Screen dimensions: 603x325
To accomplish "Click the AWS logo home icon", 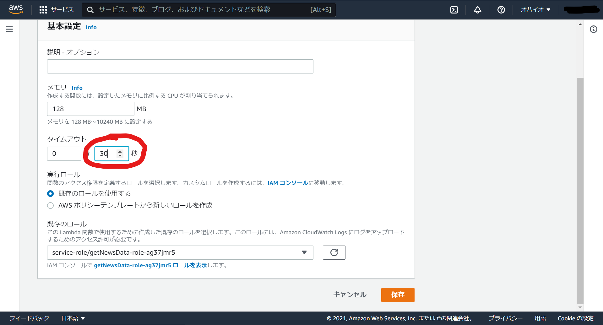I will (x=16, y=9).
